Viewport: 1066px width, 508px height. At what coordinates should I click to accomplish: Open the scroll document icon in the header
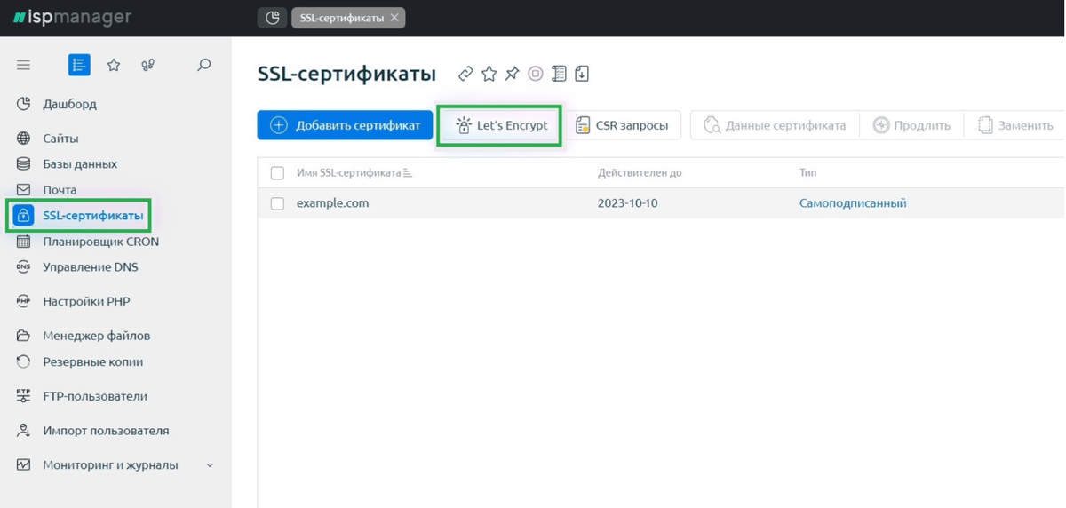[x=559, y=74]
